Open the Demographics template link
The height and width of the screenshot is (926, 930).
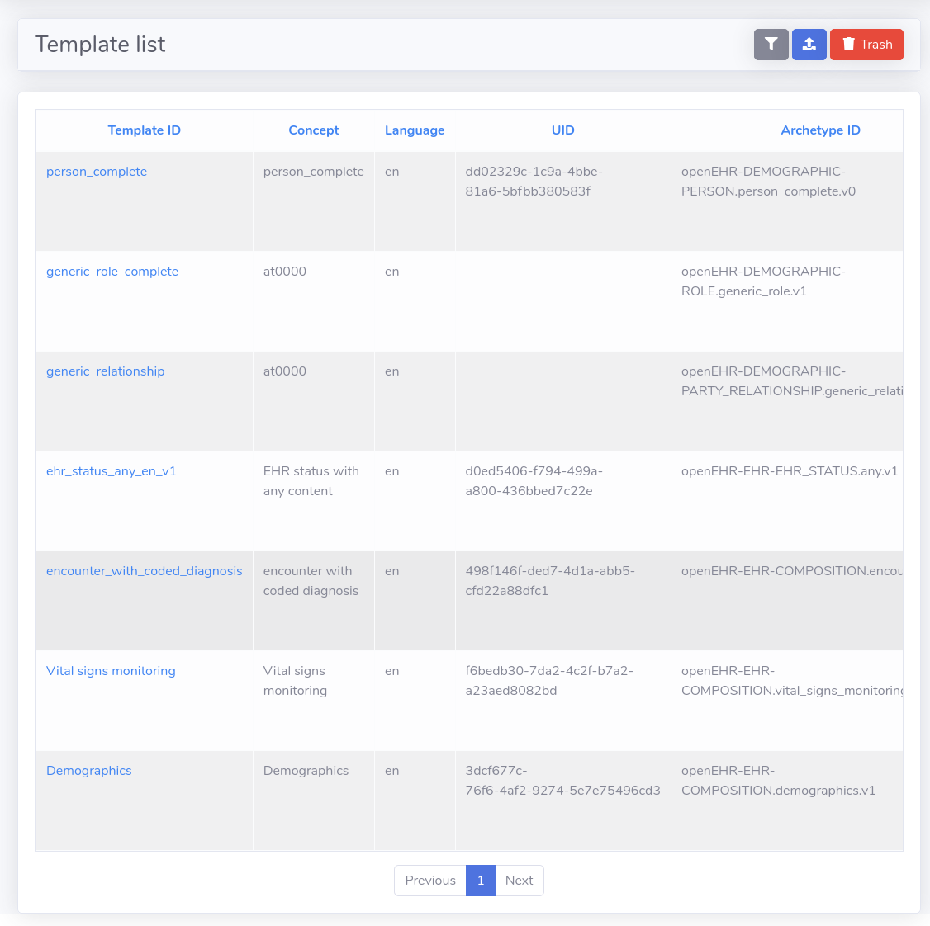tap(89, 771)
